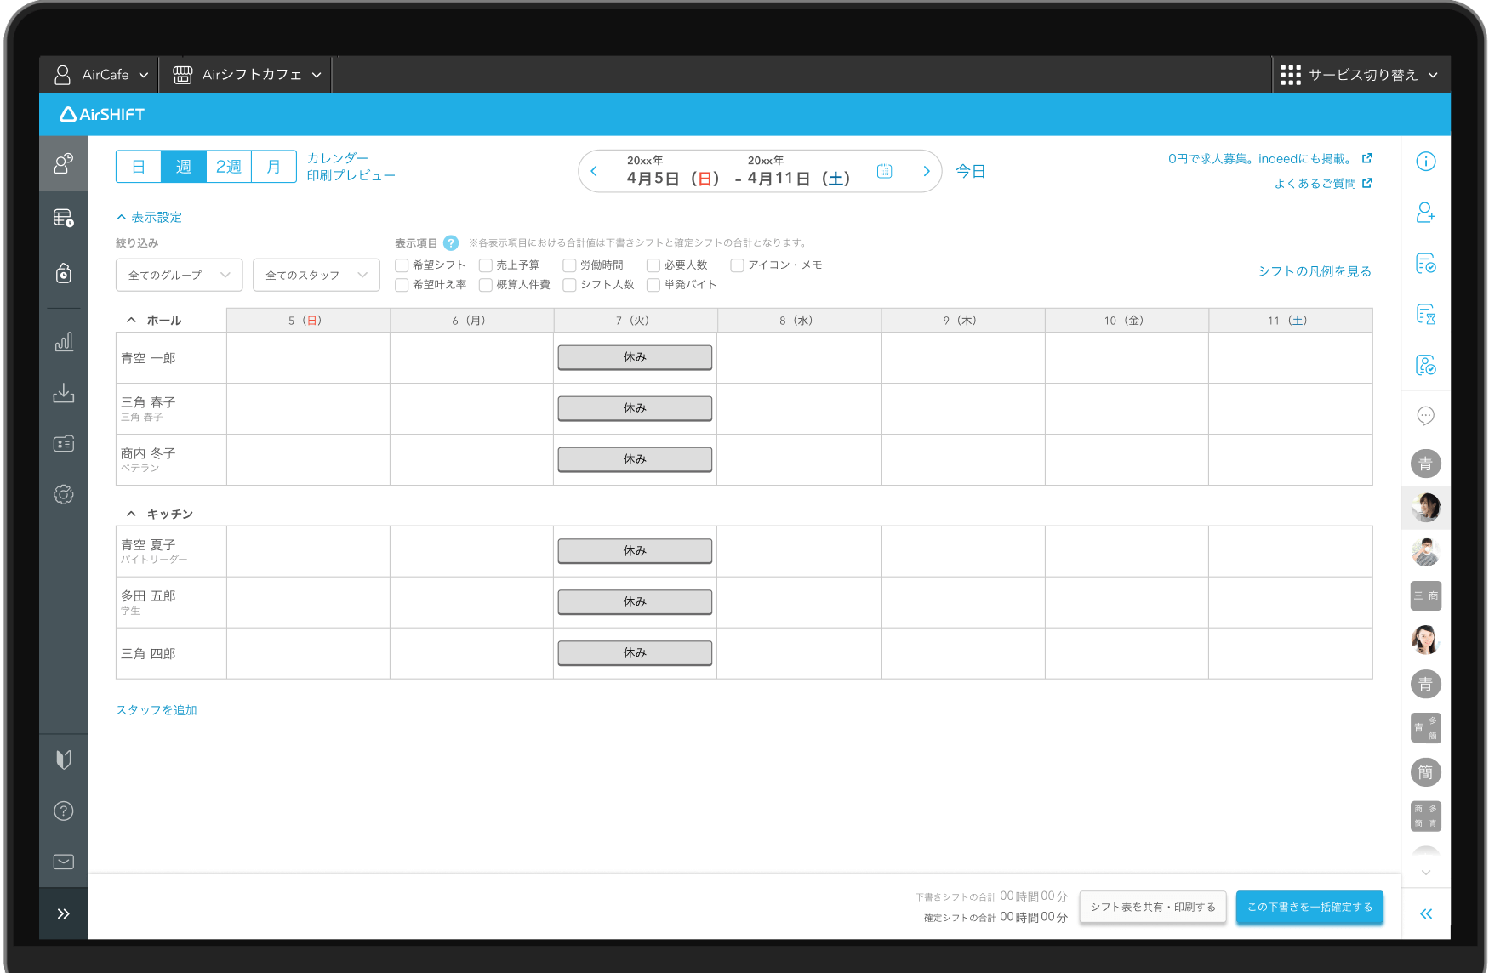Open the Airシフトカフェ store dropdown
Screen dimensions: 1489x973
click(247, 75)
